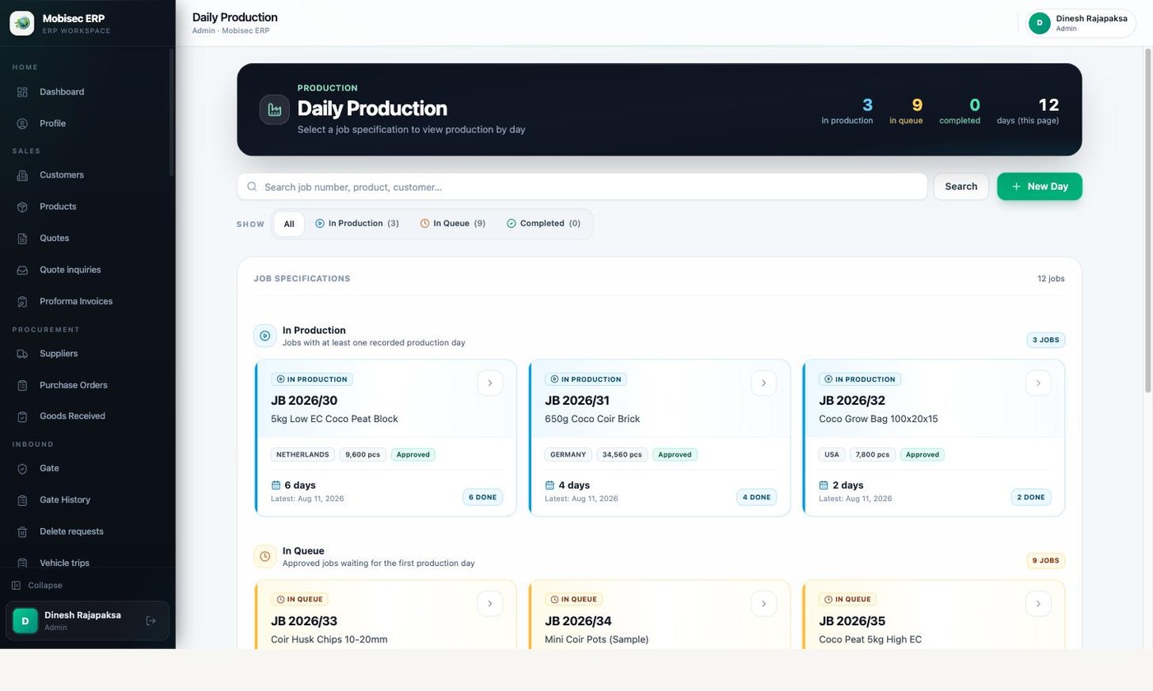Go to Customers in the sidebar menu

pos(62,175)
